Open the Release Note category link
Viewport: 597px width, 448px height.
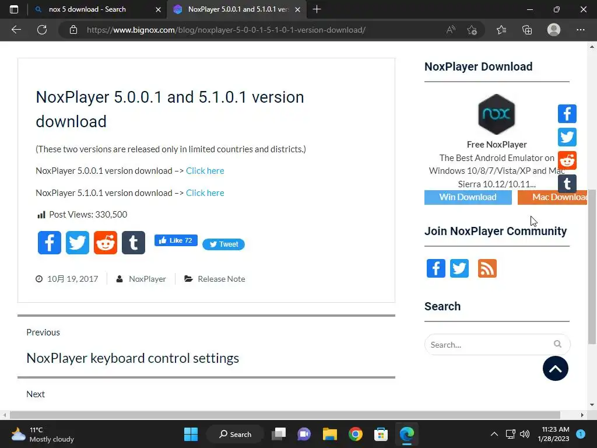tap(221, 279)
